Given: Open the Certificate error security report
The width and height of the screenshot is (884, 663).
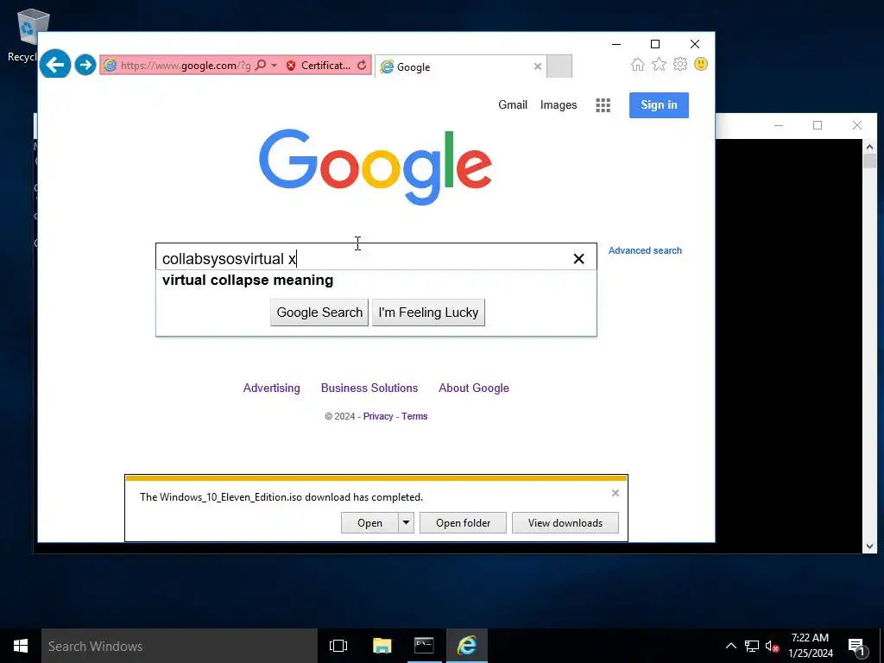Looking at the screenshot, I should 319,66.
